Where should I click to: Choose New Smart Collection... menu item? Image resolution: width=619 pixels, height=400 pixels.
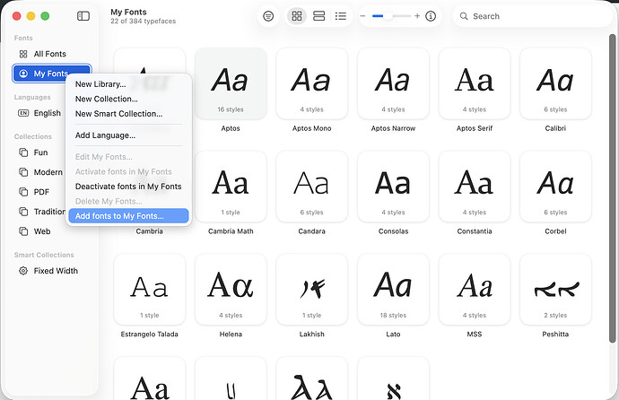pyautogui.click(x=128, y=114)
